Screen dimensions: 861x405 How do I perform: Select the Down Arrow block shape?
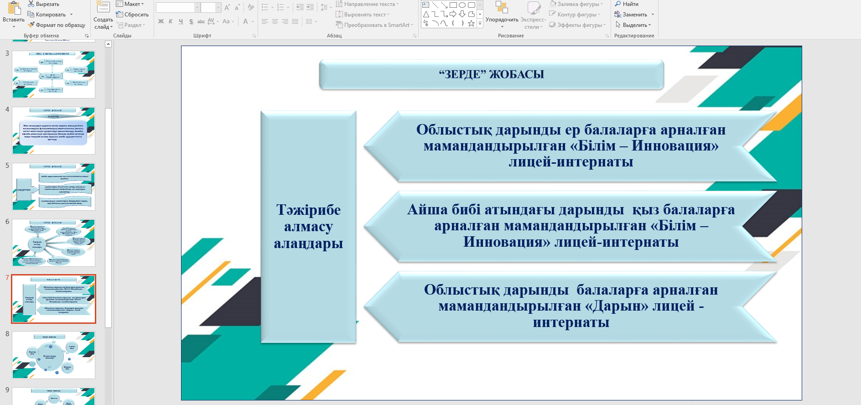click(x=462, y=14)
